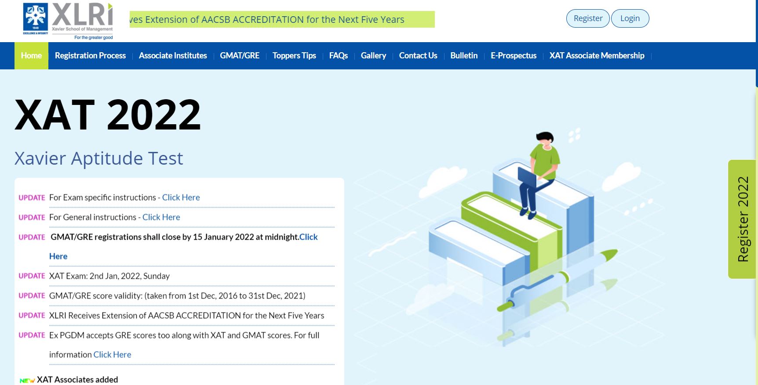Click the scrolling AACSB accreditation banner
758x385 pixels.
tap(282, 19)
